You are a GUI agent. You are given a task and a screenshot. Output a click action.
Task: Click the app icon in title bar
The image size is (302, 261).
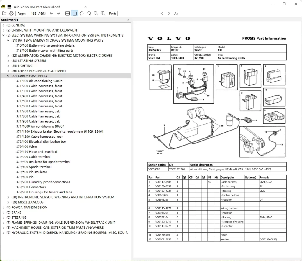pyautogui.click(x=4, y=7)
